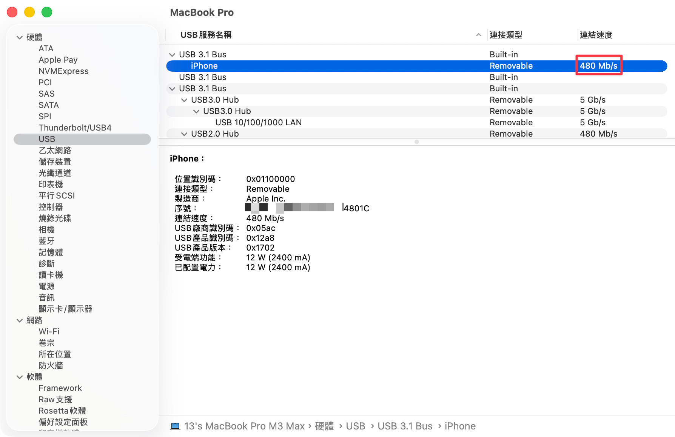The image size is (675, 437).
Task: Select the USB sidebar item
Action: (82, 139)
